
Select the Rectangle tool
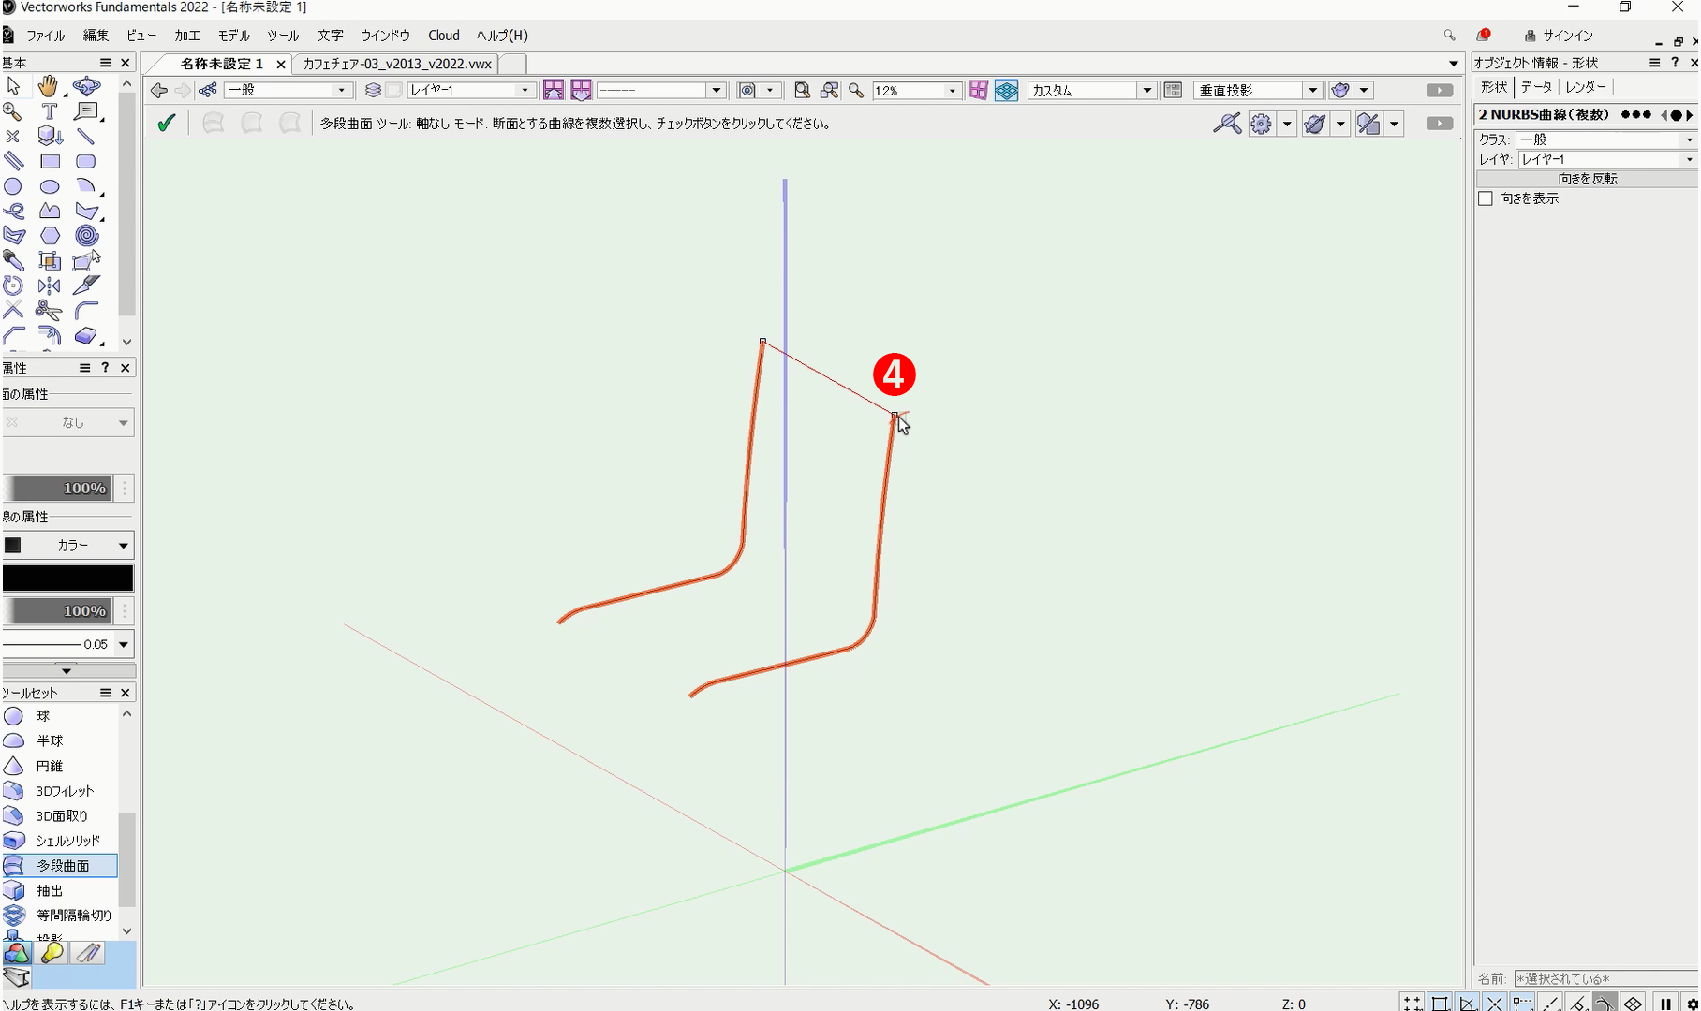[x=49, y=161]
